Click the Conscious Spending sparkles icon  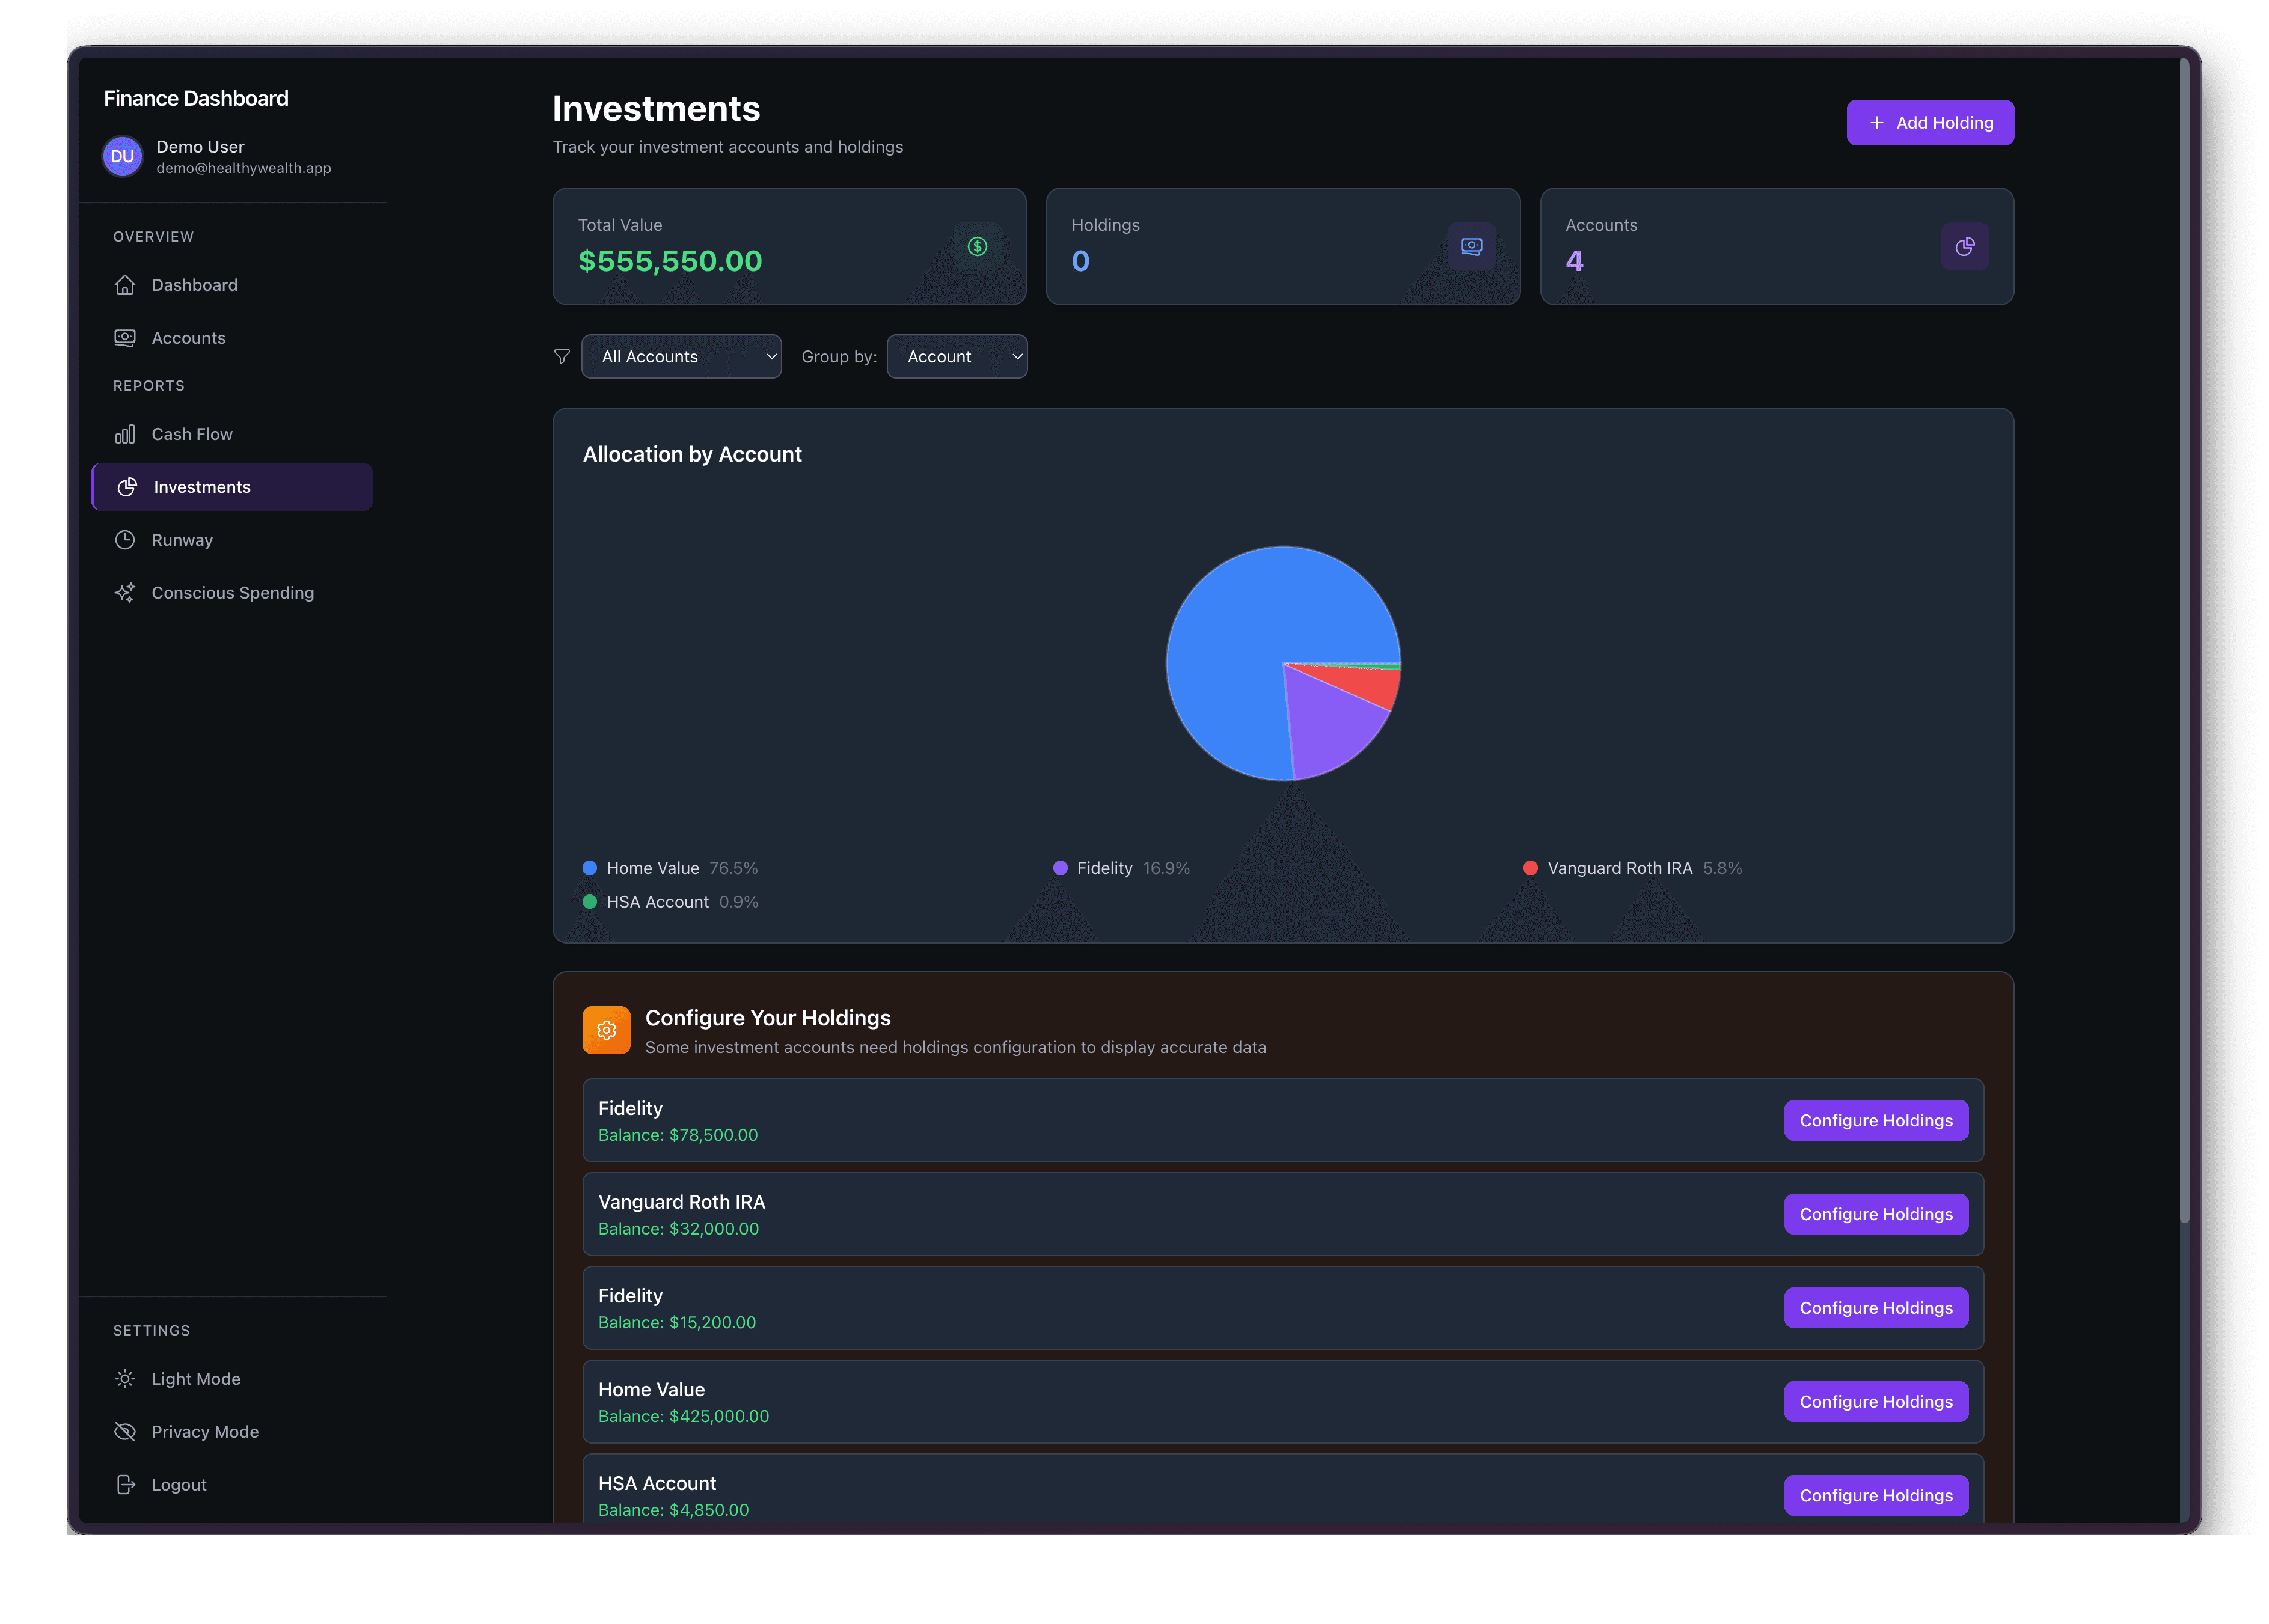point(125,592)
